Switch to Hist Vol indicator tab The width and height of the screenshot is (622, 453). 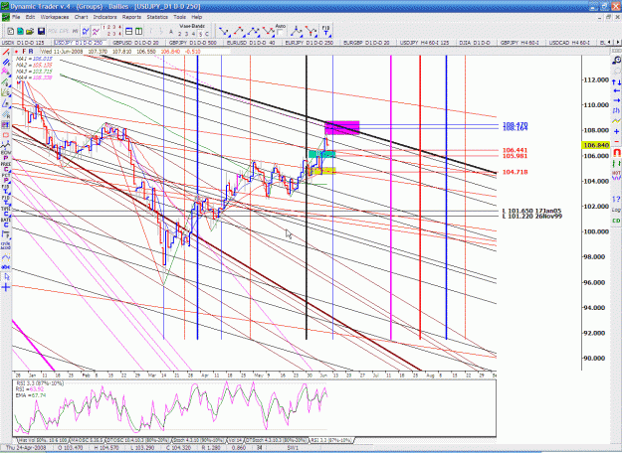tap(42, 440)
